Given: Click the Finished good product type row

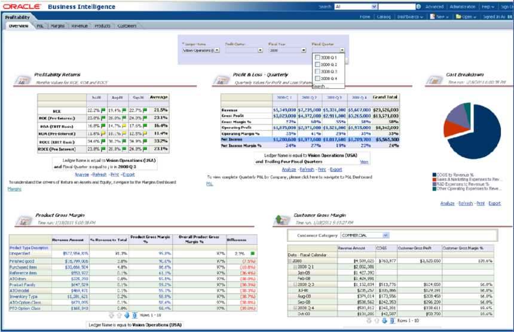Looking at the screenshot, I should 133,262.
